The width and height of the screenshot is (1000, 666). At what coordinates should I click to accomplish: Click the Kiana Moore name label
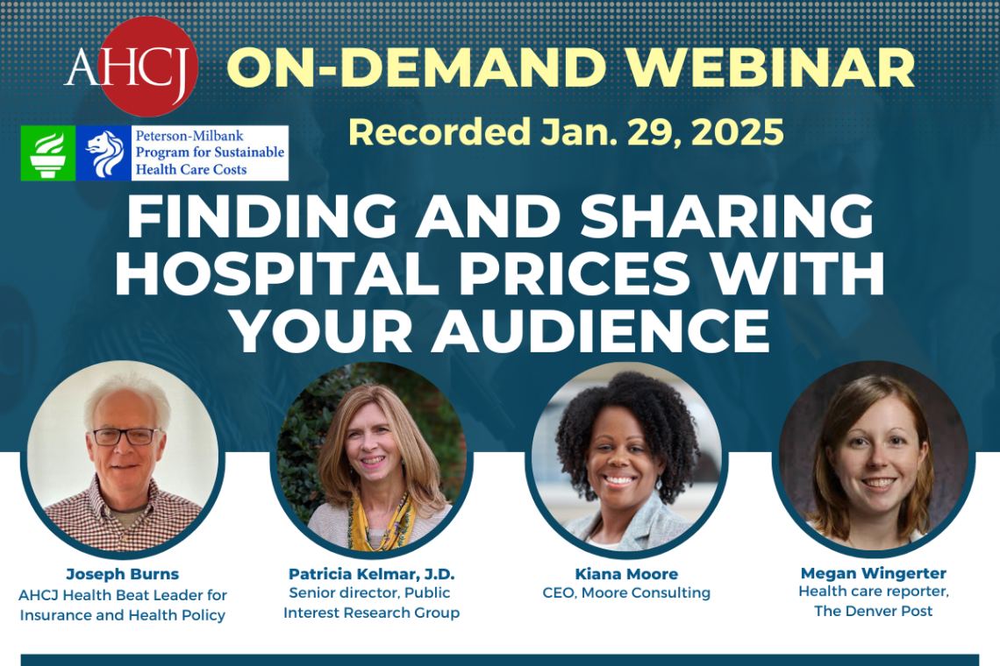pos(626,575)
